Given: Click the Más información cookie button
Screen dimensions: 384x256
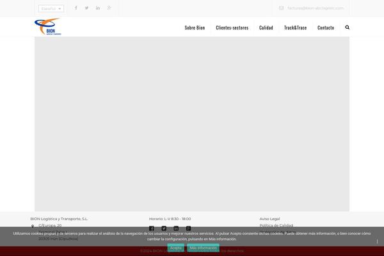Looking at the screenshot, I should click(x=203, y=248).
